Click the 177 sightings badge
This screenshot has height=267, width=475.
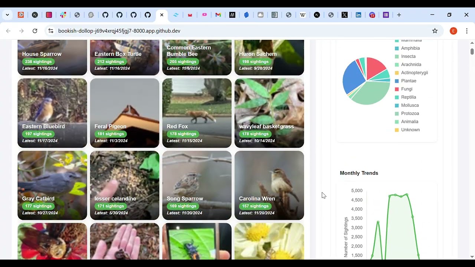(x=38, y=206)
